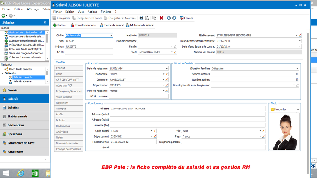This screenshot has width=317, height=178.
Task: Open the Créer... dropdown
Action: point(60,25)
